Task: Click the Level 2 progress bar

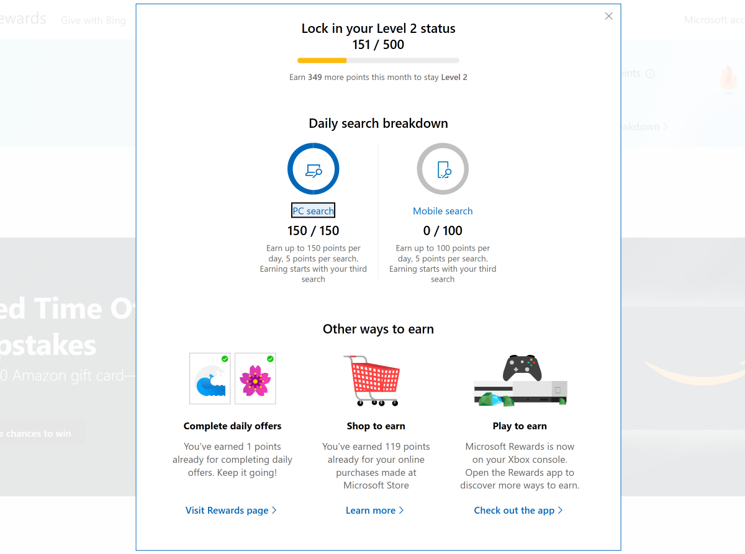Action: coord(378,60)
